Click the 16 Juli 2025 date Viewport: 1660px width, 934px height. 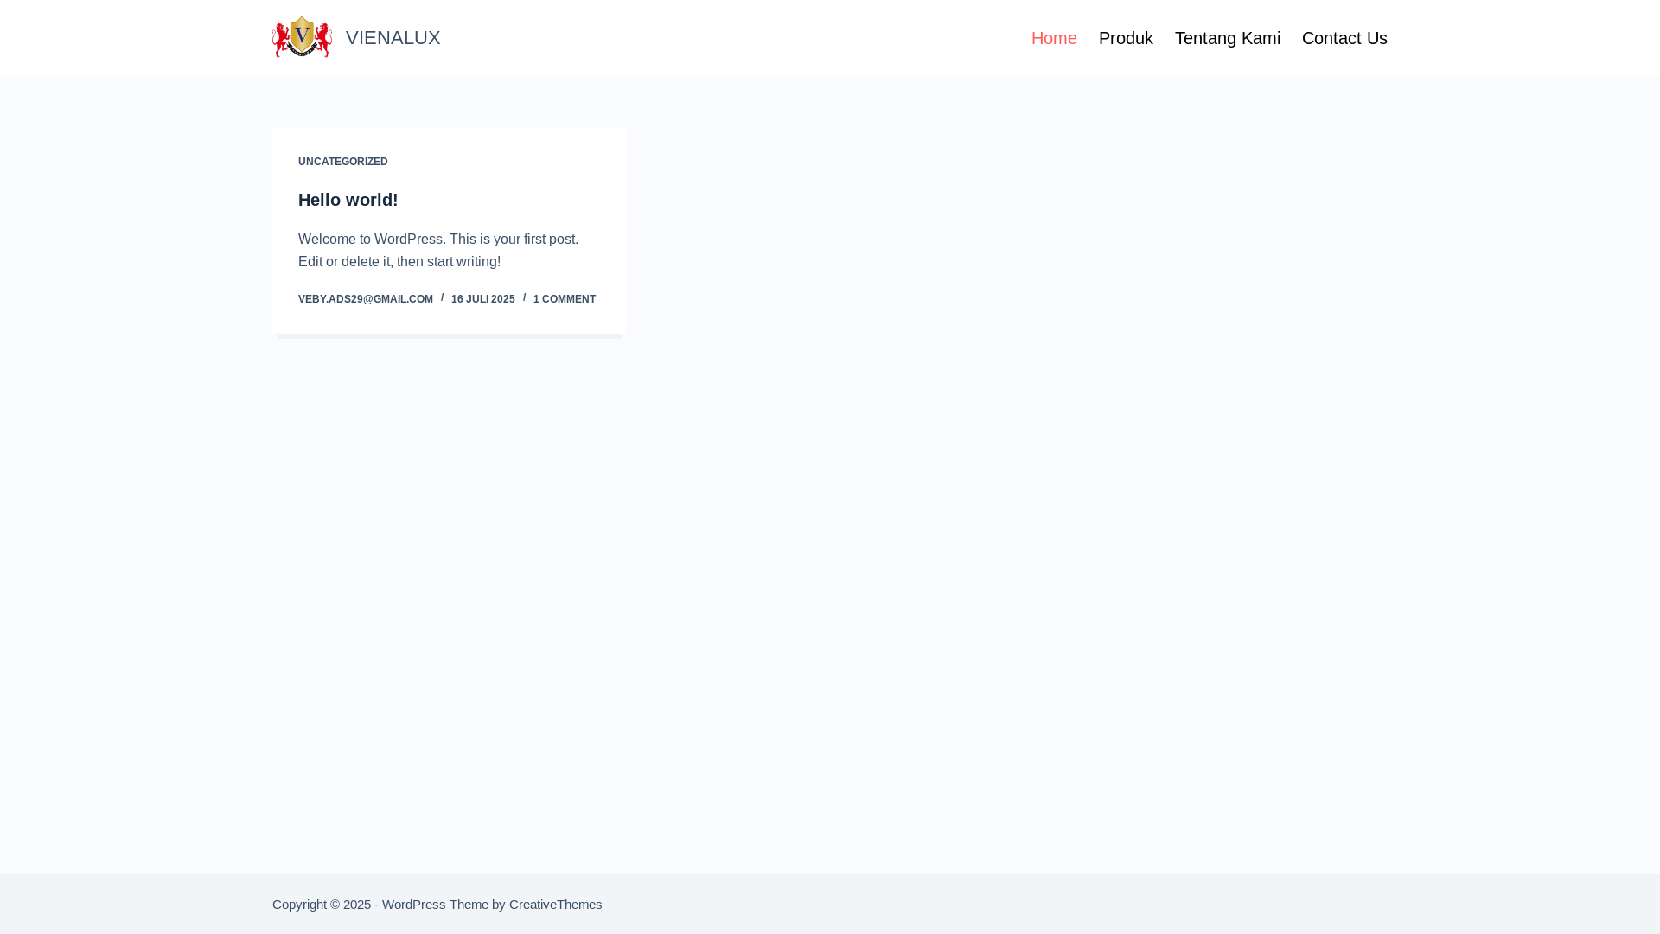pyautogui.click(x=482, y=299)
